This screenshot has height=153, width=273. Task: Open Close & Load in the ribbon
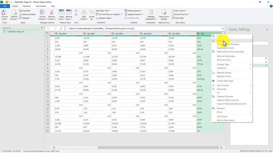coord(4,15)
